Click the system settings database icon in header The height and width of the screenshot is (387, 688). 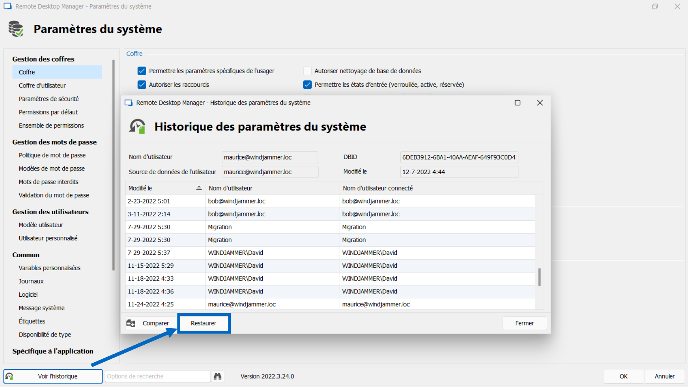point(15,29)
